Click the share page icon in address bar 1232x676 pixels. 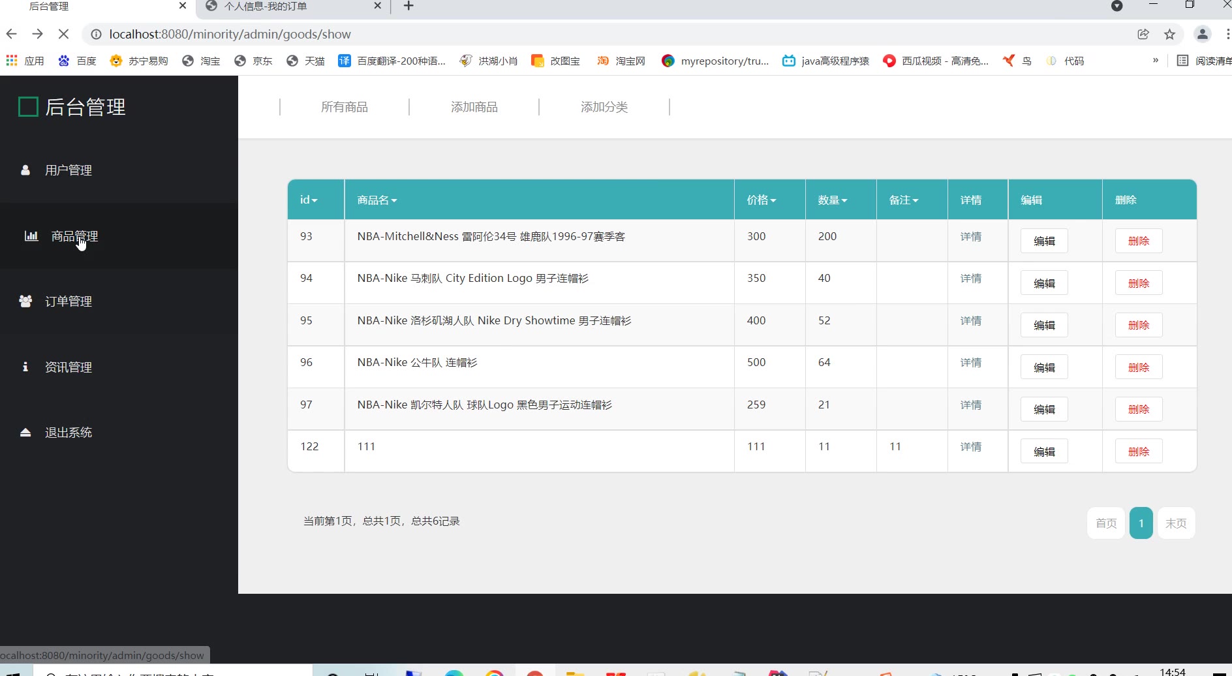tap(1143, 34)
